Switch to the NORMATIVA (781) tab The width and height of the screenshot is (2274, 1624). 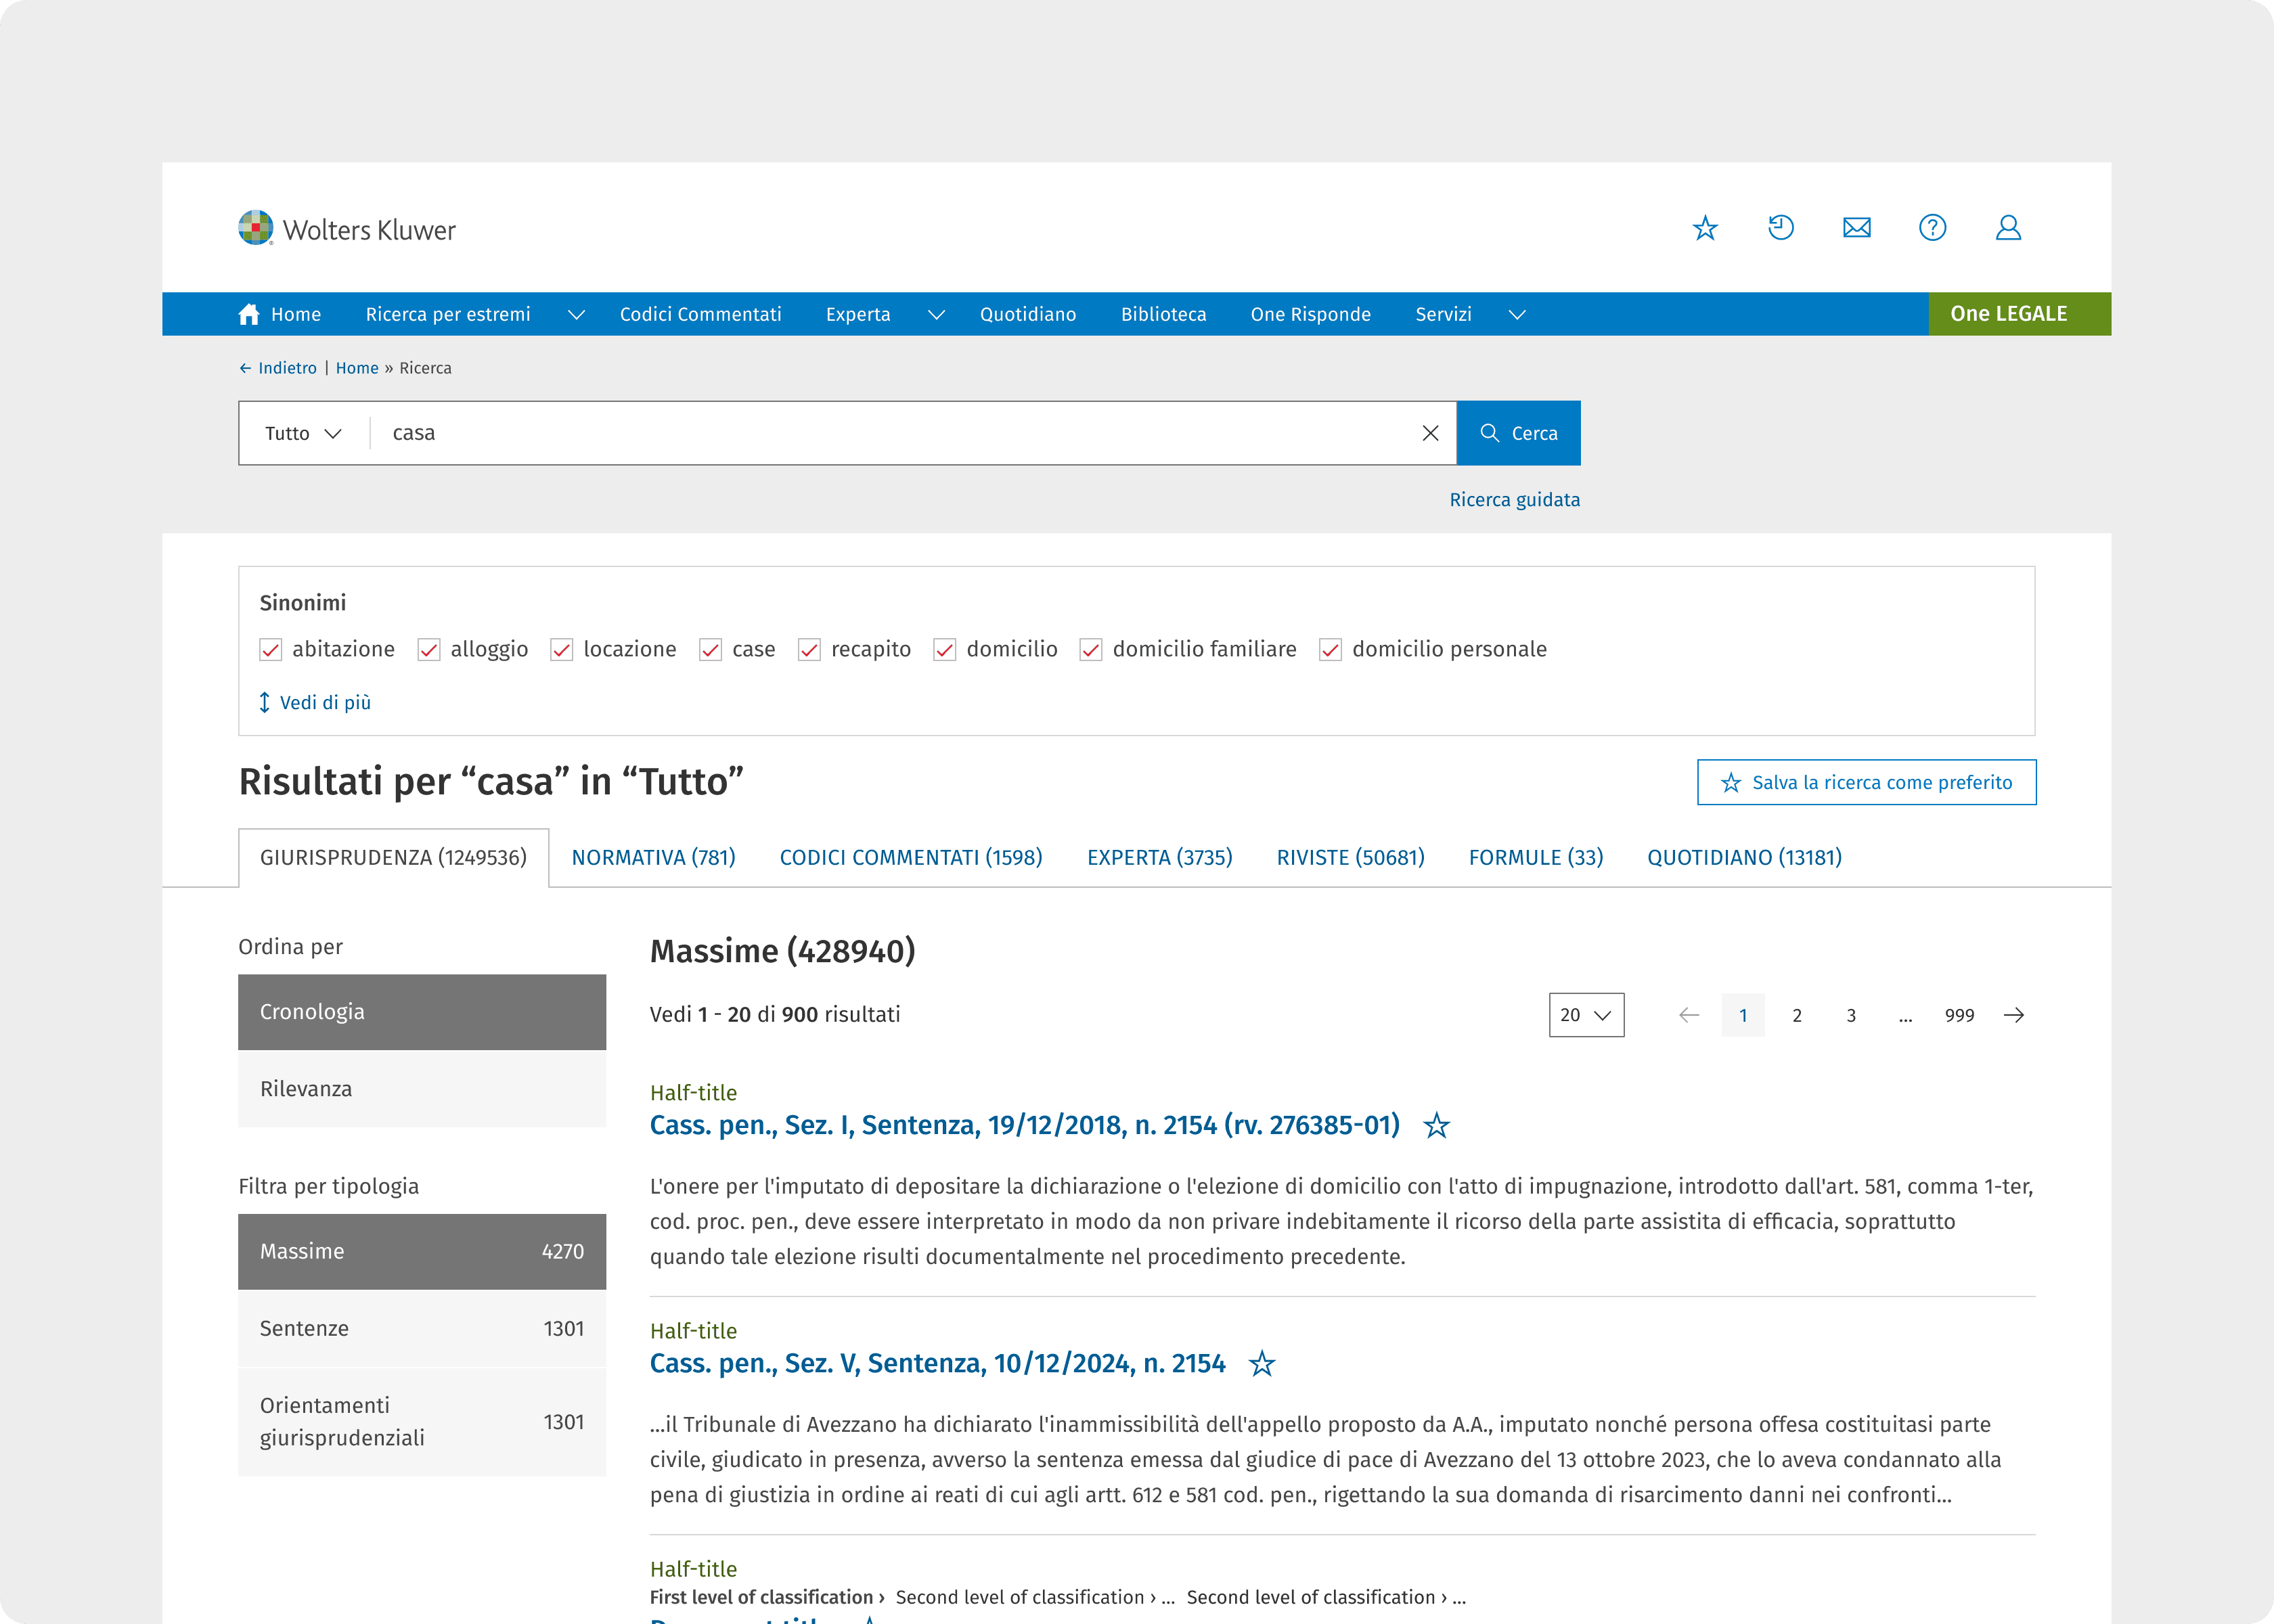(653, 857)
